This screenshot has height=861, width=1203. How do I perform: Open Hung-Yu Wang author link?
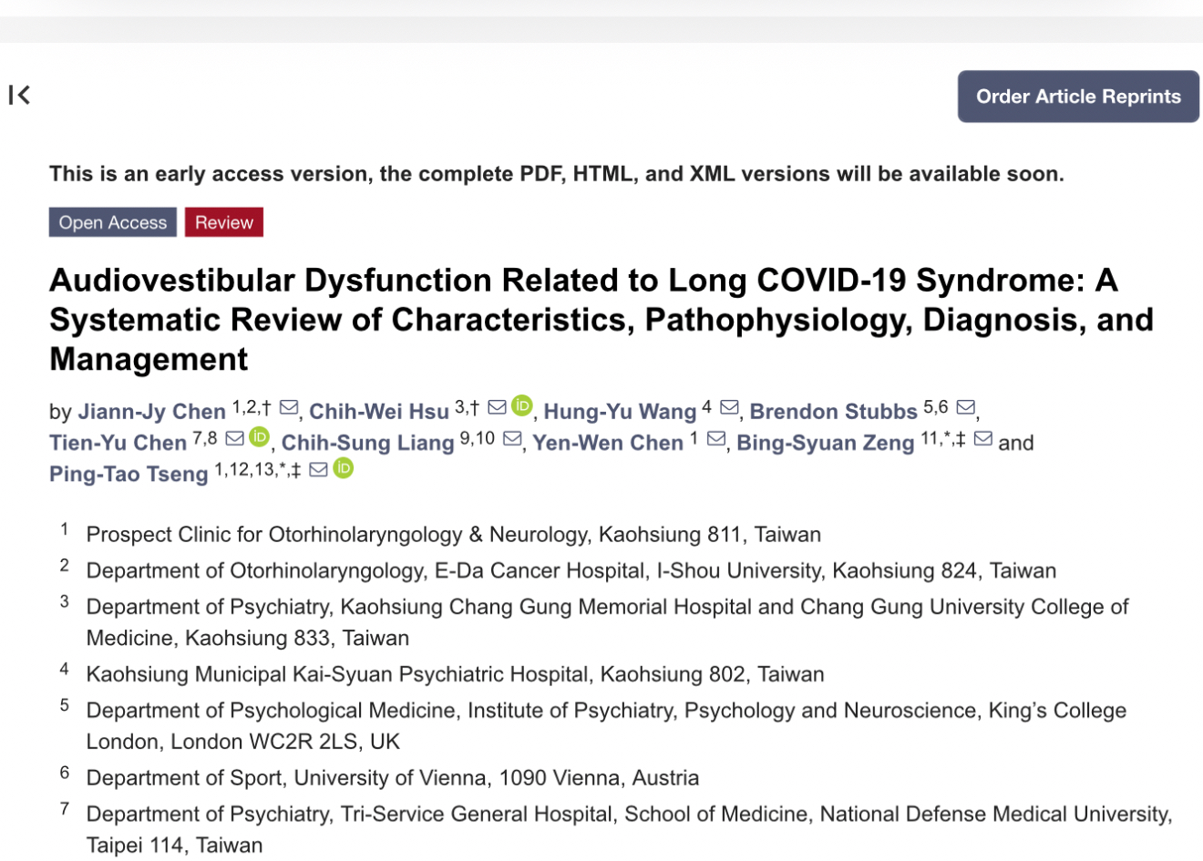click(620, 412)
